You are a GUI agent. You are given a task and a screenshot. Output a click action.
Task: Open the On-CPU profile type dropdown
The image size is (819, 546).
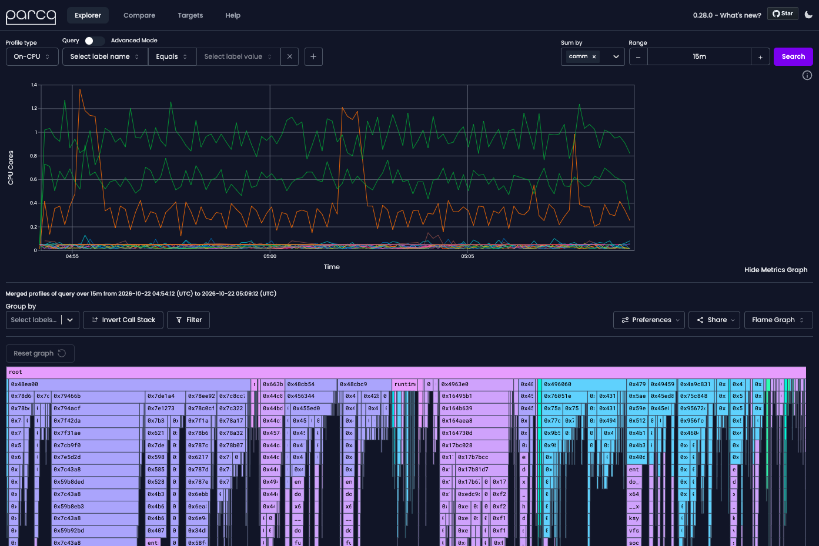[x=32, y=56]
